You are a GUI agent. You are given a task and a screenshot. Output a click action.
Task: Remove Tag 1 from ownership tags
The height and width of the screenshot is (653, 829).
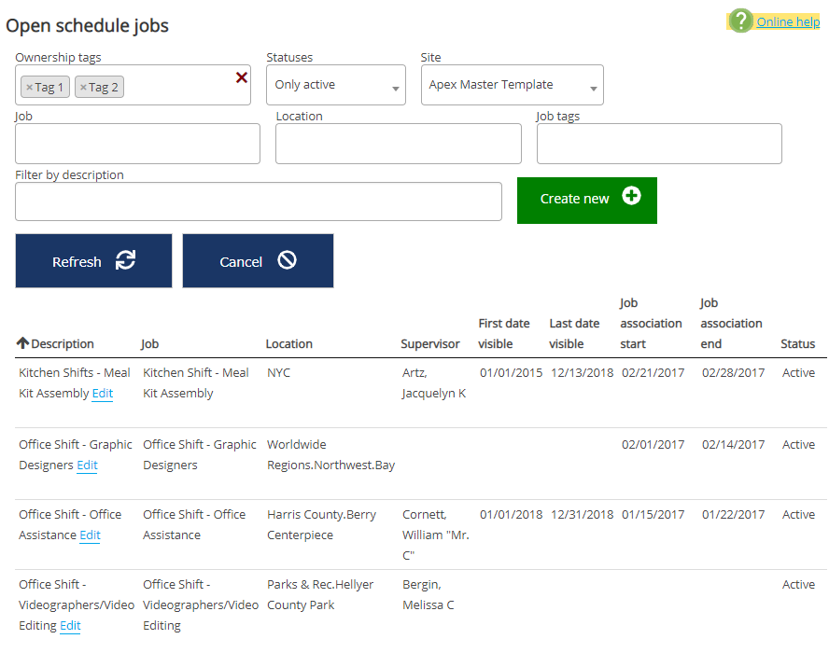tap(29, 88)
